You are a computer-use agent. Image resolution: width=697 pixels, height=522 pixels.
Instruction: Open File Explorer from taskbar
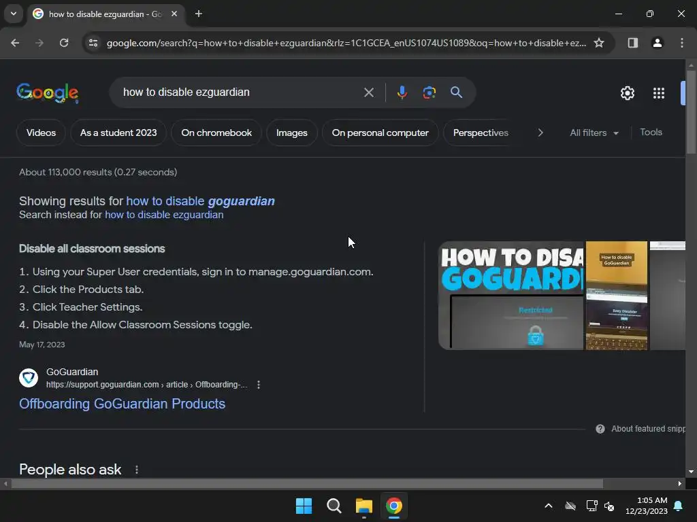pyautogui.click(x=363, y=506)
